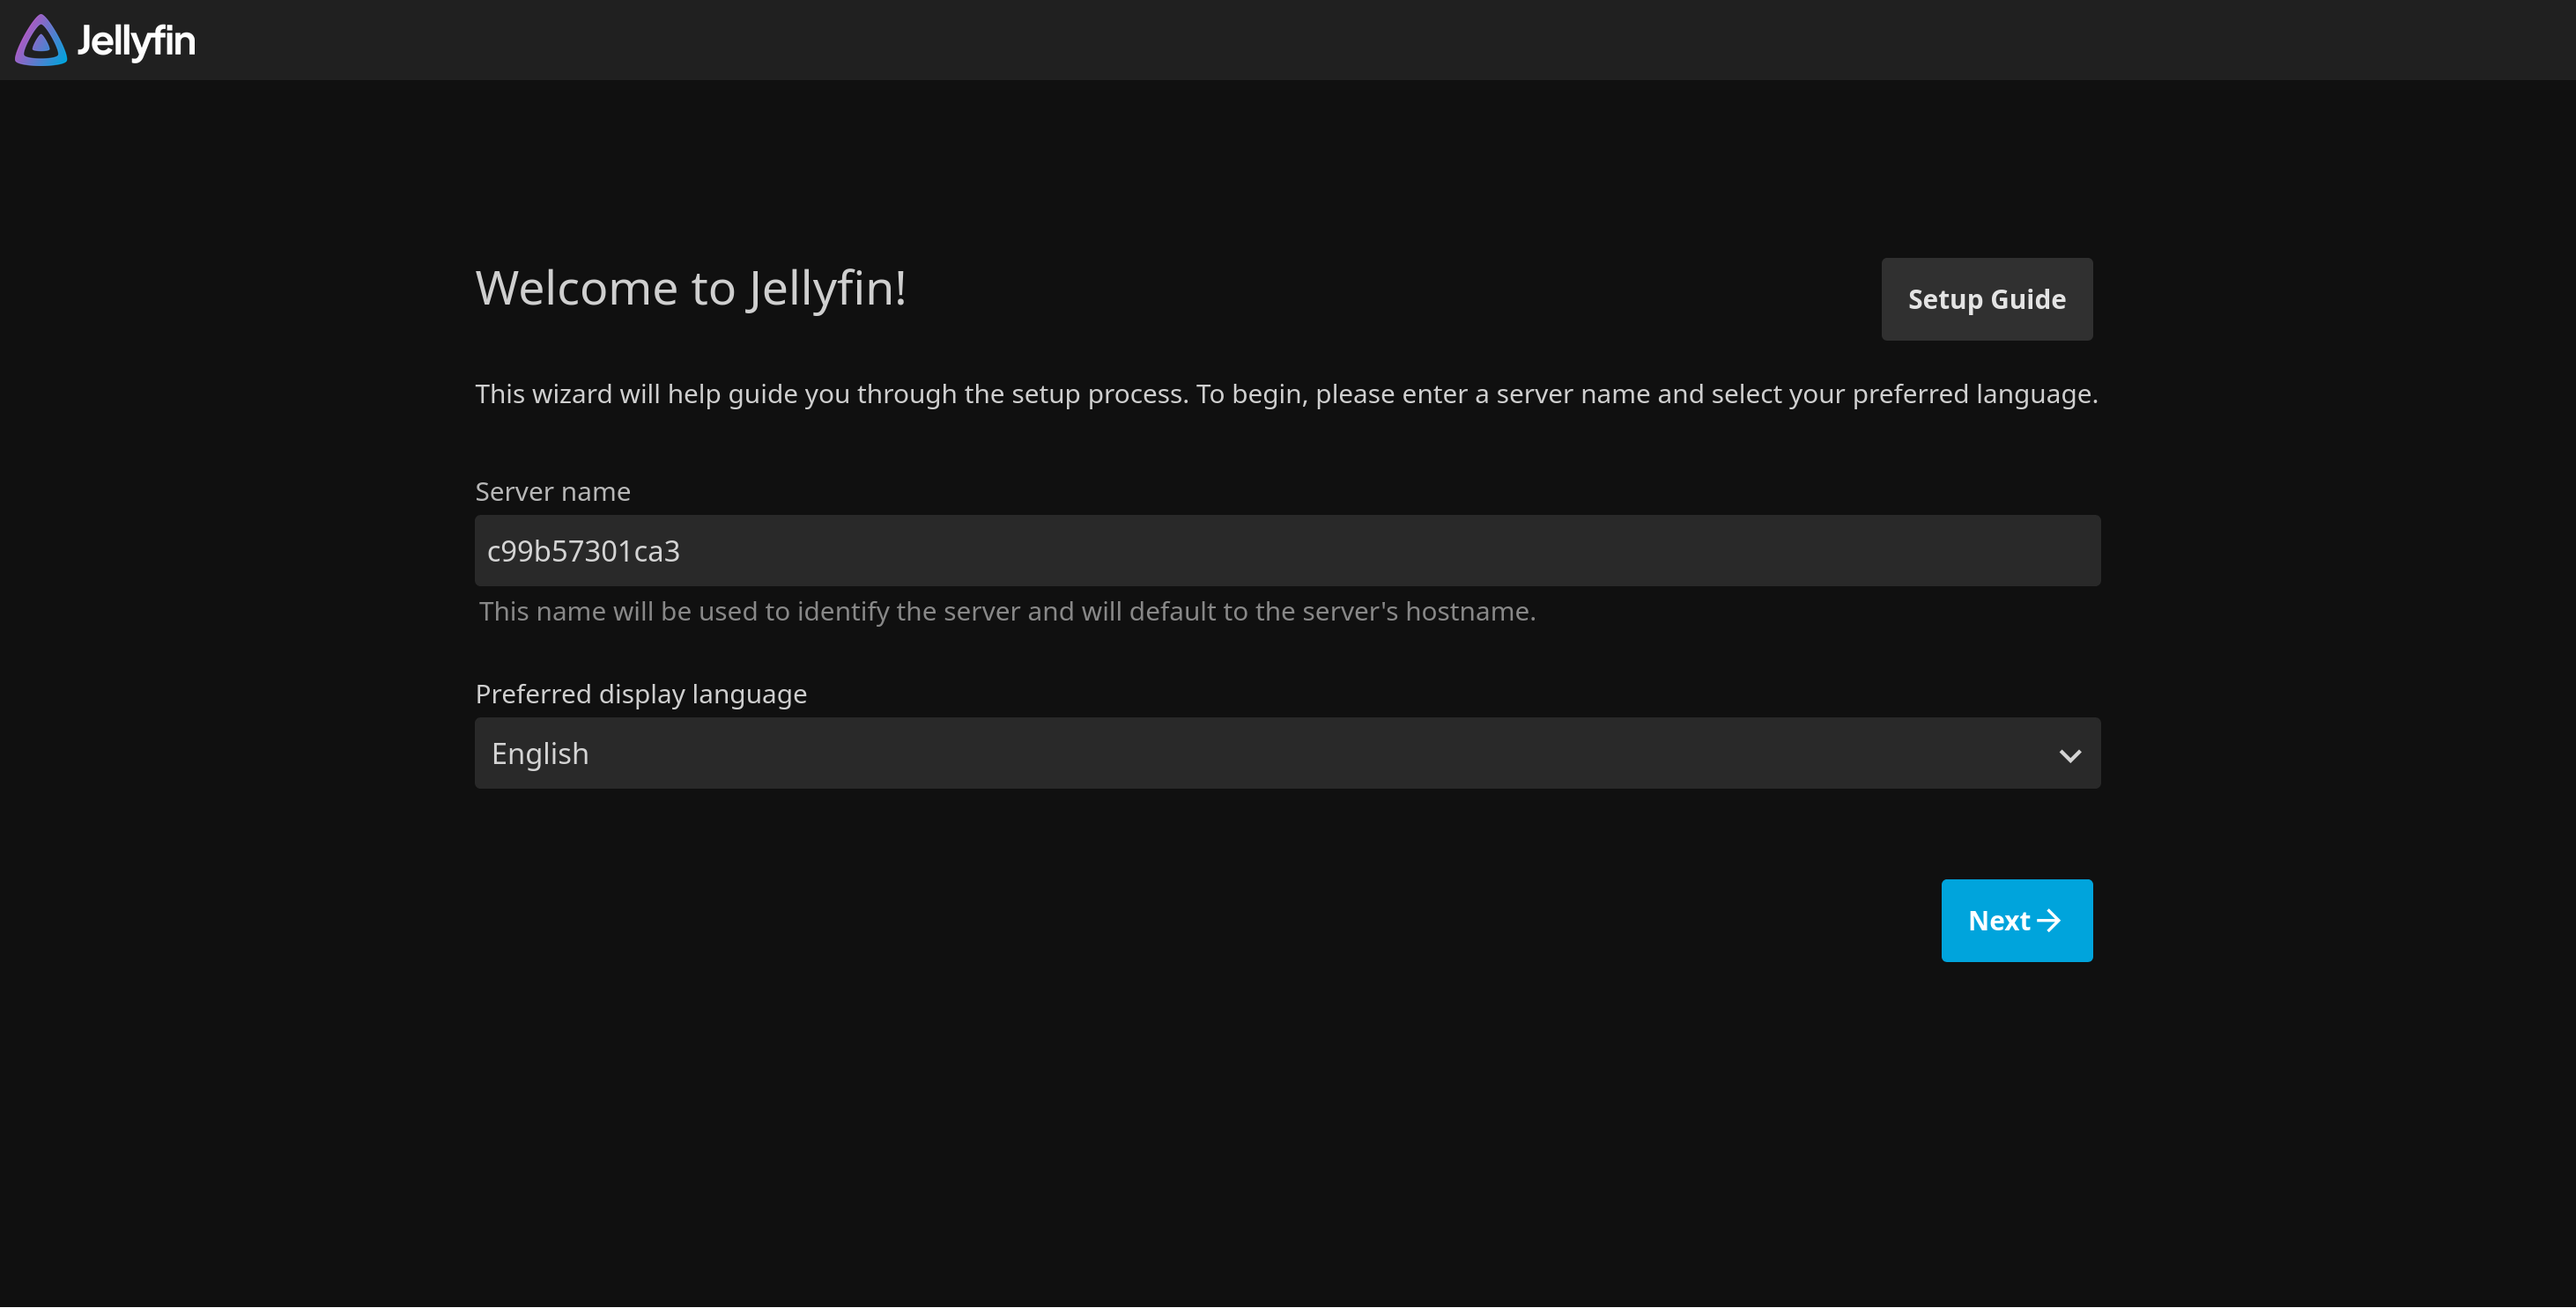The width and height of the screenshot is (2576, 1308).
Task: Select the Jellyfin logo to return home
Action: 40,40
